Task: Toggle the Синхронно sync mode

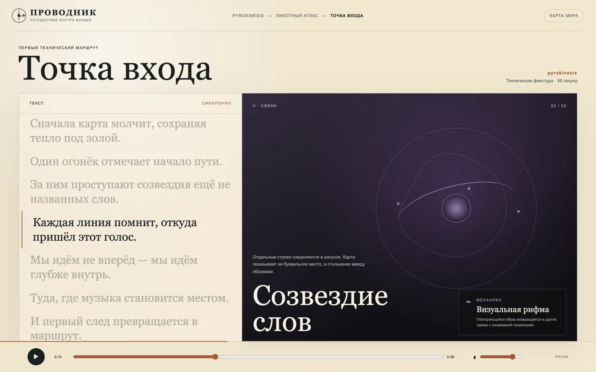Action: point(216,103)
